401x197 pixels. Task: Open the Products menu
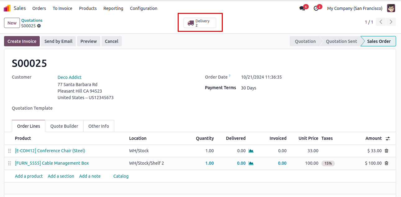(x=88, y=8)
